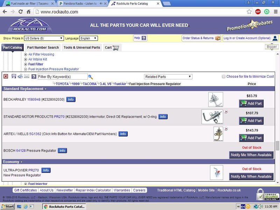Check Choose for Me to Minimize Cost
280x210 pixels.
pyautogui.click(x=224, y=77)
